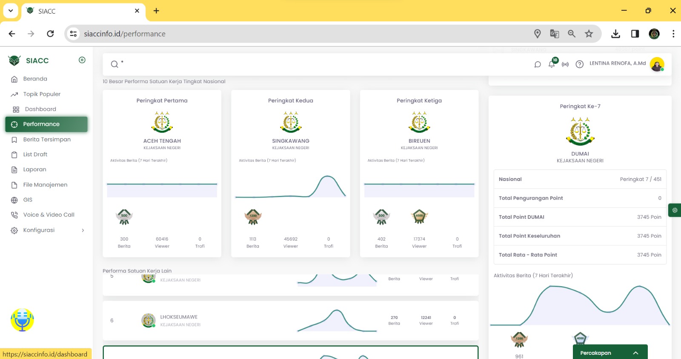
Task: Click the Topik Populer trend icon
Action: point(14,95)
